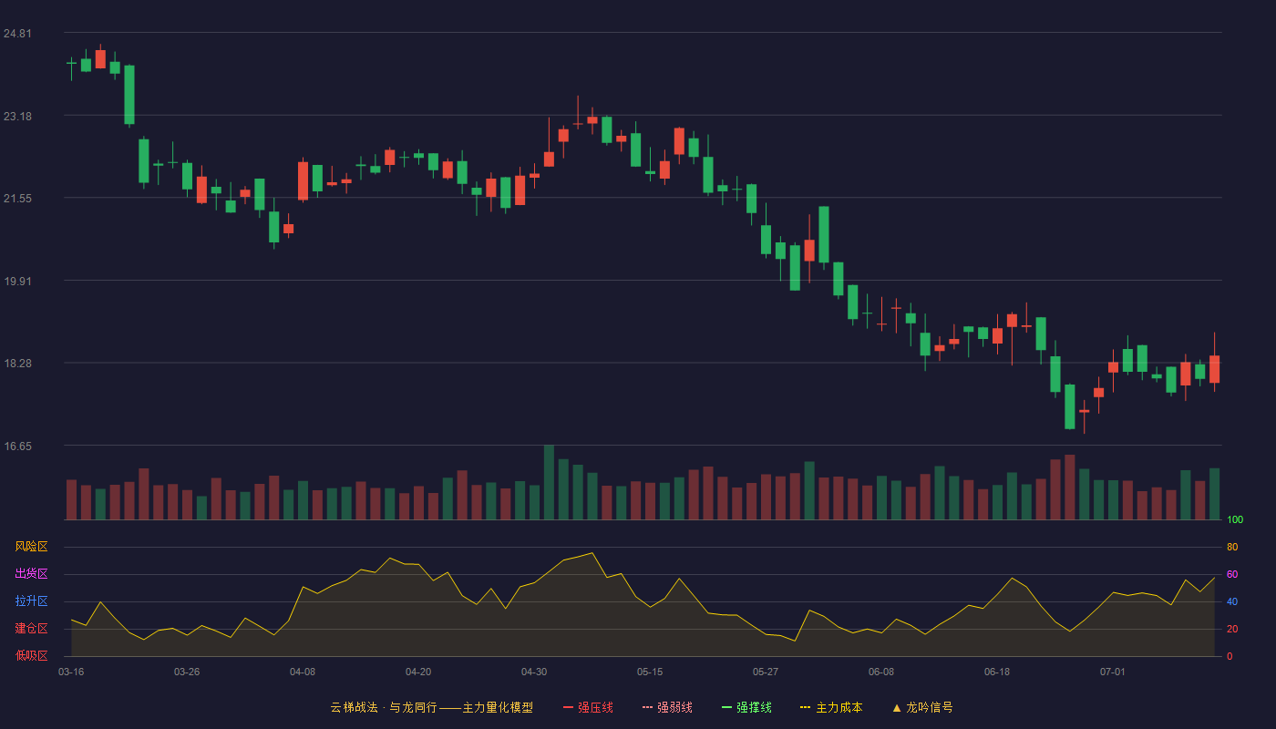Click the 06-18 date axis marker
The image size is (1276, 729).
tap(997, 672)
